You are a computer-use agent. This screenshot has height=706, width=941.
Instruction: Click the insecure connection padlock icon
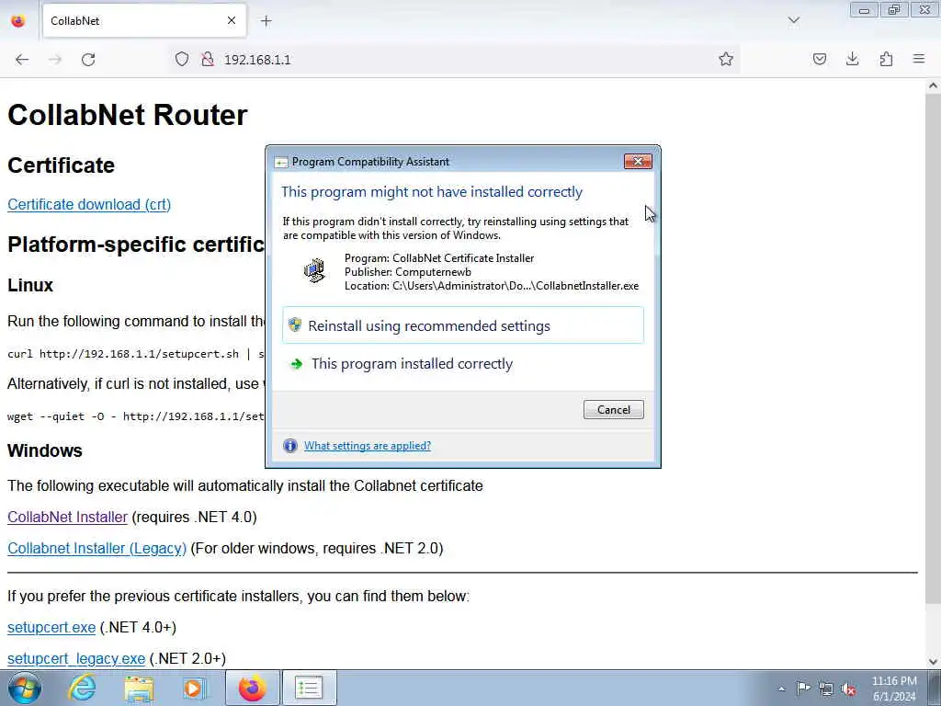point(208,60)
